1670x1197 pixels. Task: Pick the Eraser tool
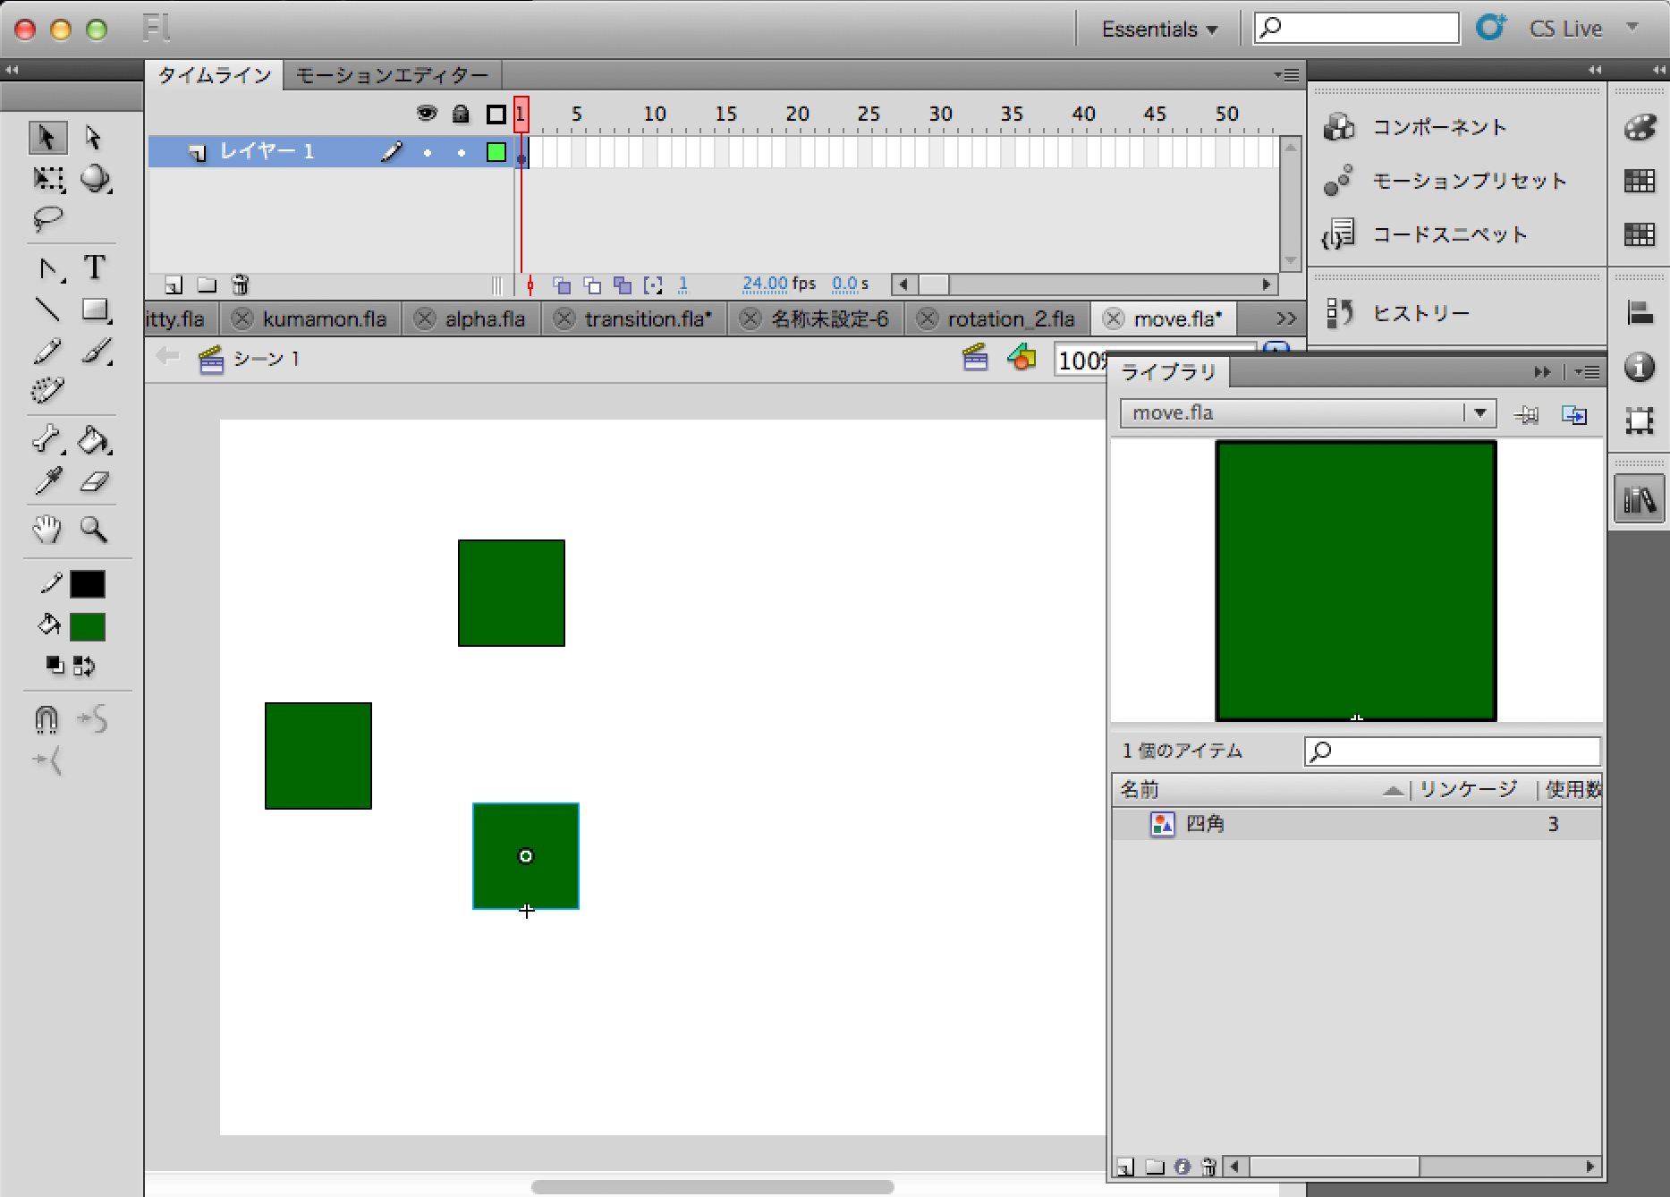pyautogui.click(x=94, y=482)
